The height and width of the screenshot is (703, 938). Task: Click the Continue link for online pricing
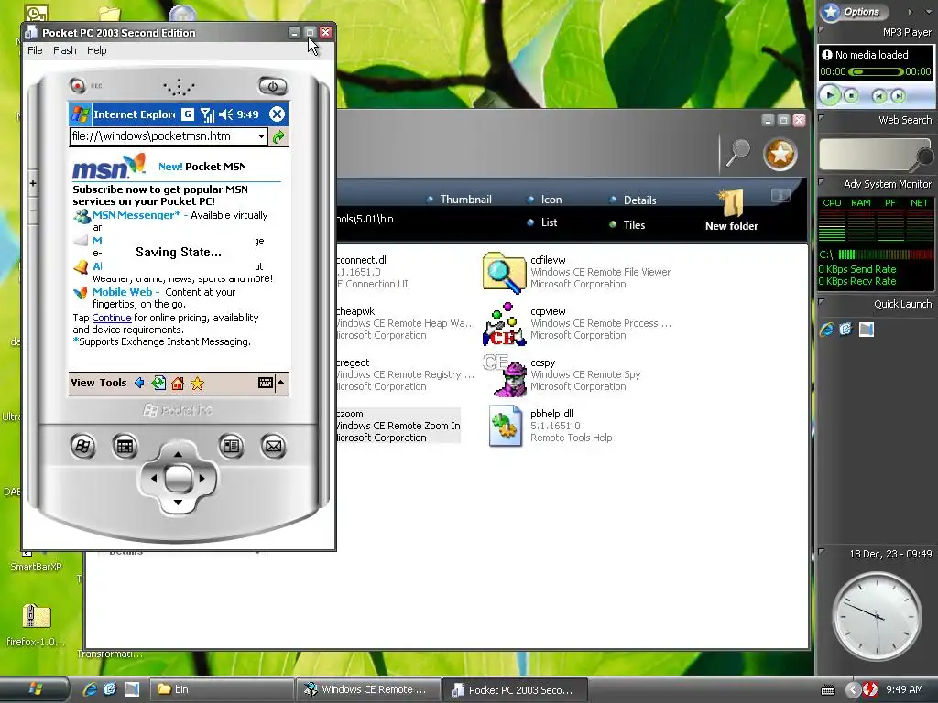pos(111,318)
